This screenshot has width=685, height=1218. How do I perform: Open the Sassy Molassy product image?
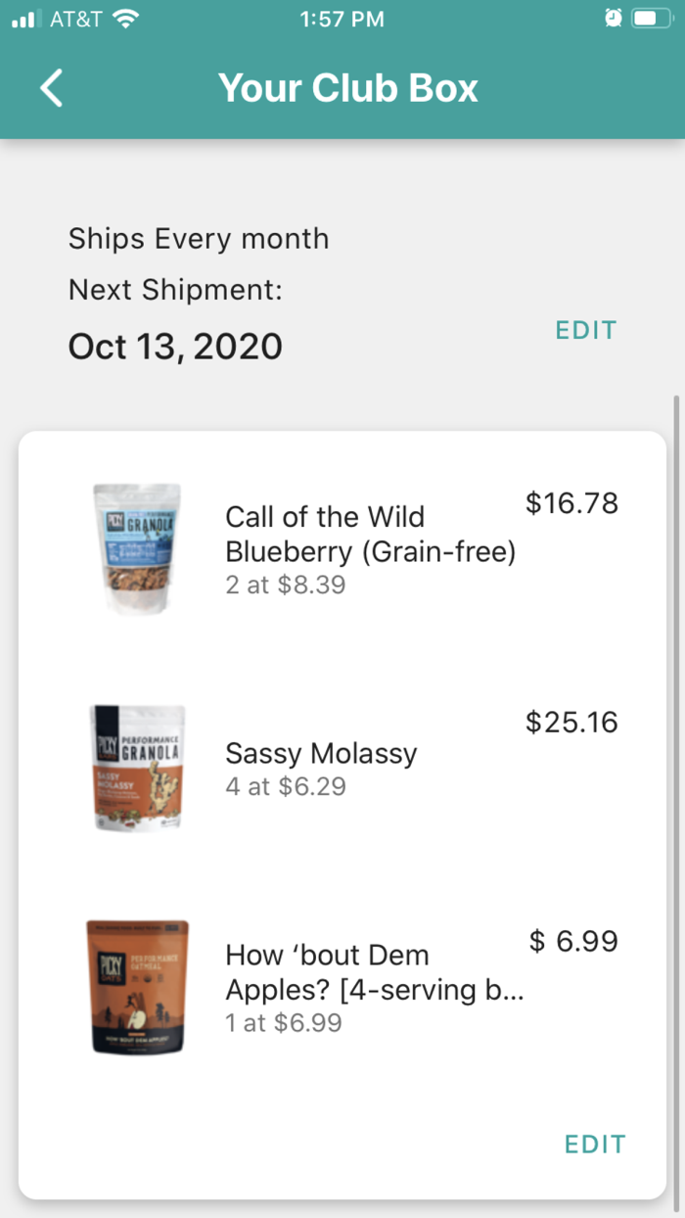pos(138,769)
